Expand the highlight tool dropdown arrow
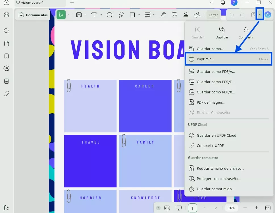Viewport: 275px width, 213px height. pos(86,15)
